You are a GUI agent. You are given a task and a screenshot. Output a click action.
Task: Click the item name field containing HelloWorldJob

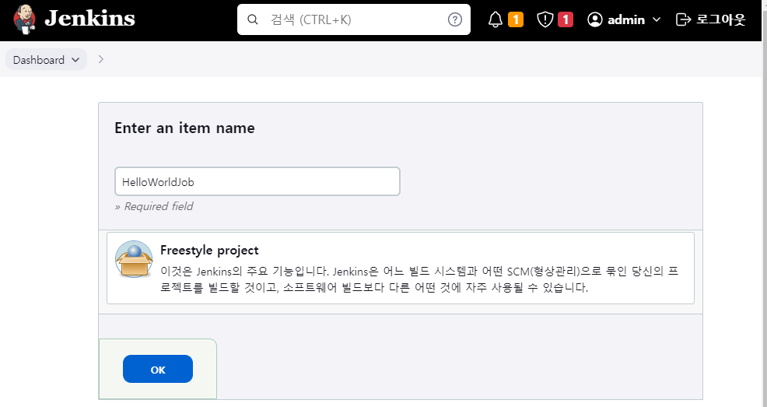pyautogui.click(x=257, y=181)
